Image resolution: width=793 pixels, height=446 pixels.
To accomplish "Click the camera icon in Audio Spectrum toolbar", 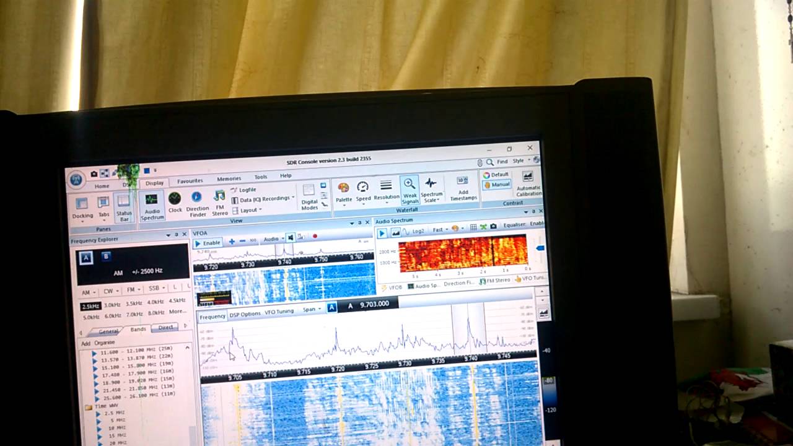I will [493, 227].
